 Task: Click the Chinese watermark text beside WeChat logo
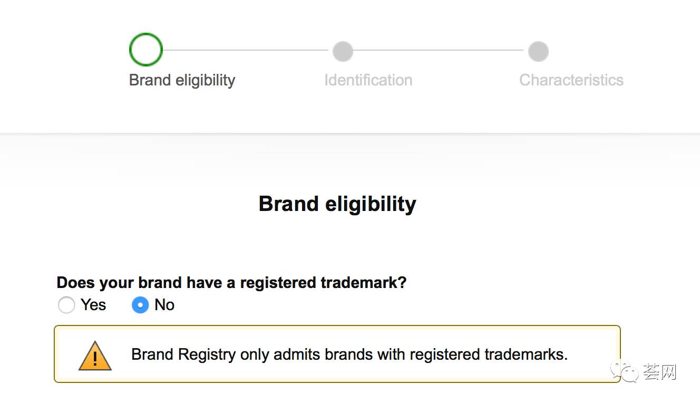tap(659, 372)
